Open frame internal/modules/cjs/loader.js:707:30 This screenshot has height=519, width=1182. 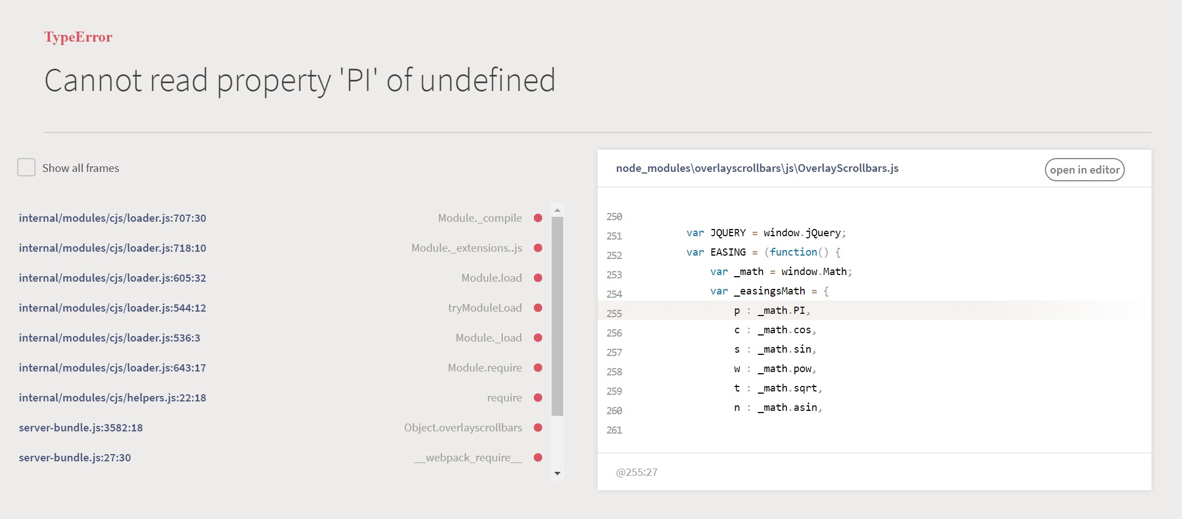click(x=113, y=218)
